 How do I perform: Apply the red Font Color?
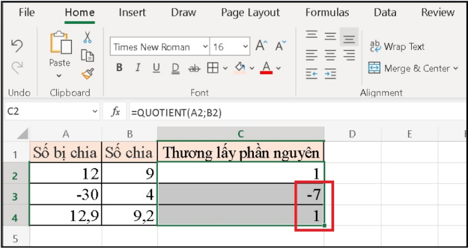pos(266,68)
